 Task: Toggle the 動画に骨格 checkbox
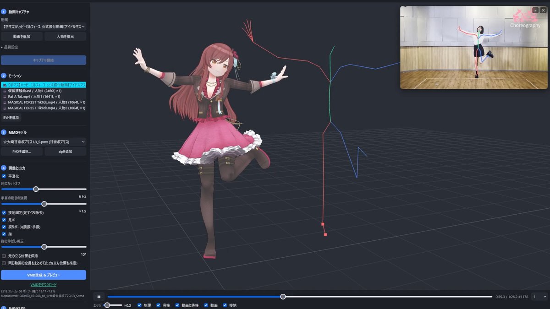[177, 305]
